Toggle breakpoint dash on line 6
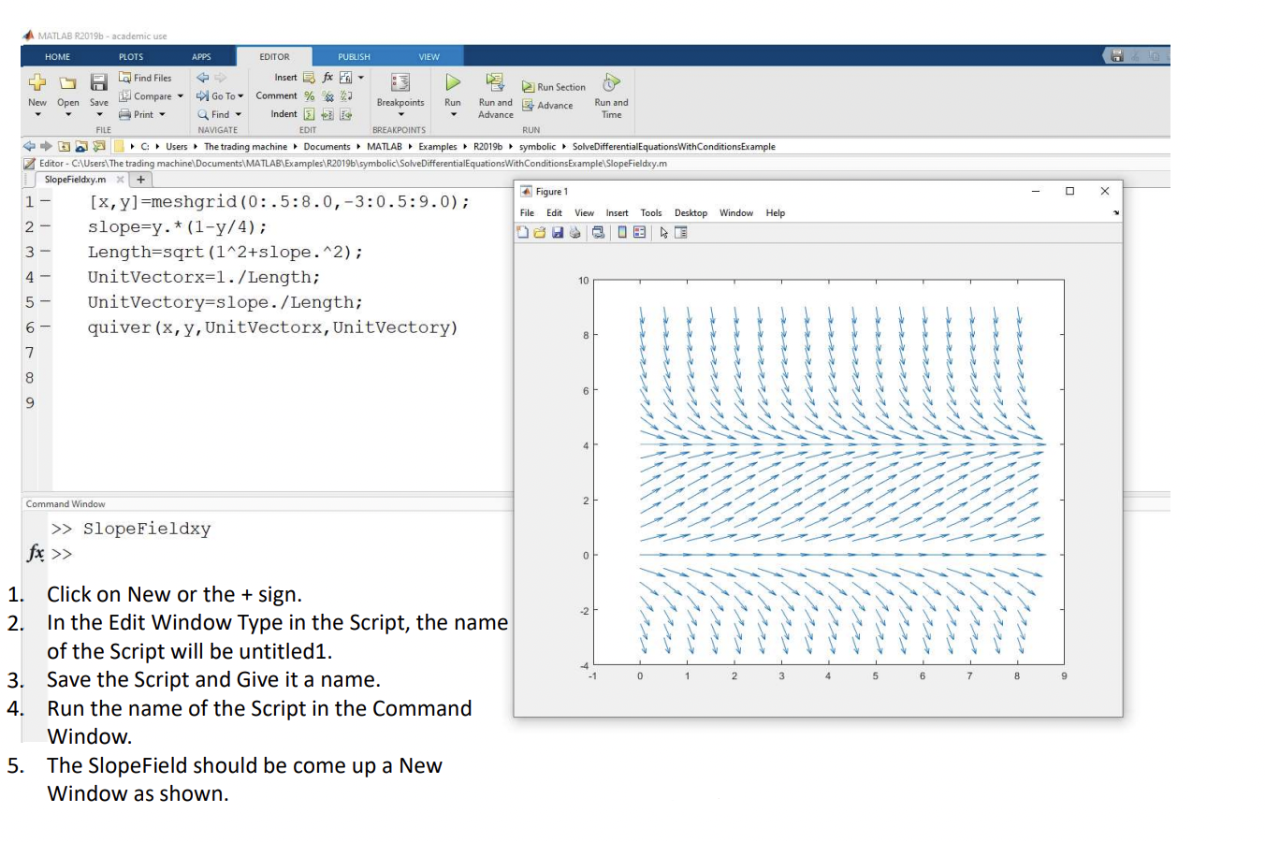Screen dimensions: 1265x842 point(45,328)
